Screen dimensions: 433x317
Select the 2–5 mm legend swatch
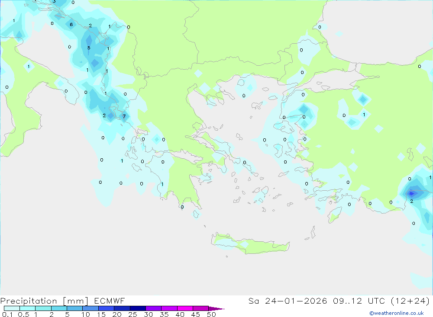59,308
